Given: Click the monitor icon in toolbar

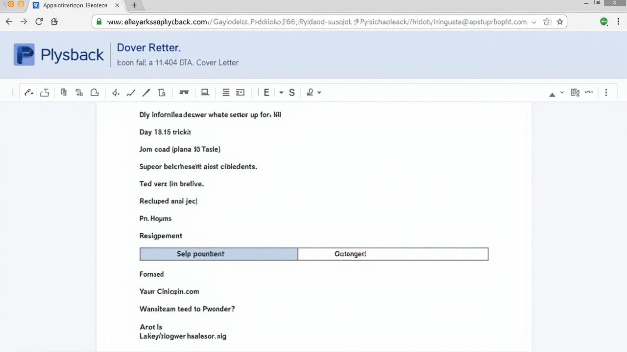Looking at the screenshot, I should pyautogui.click(x=205, y=92).
